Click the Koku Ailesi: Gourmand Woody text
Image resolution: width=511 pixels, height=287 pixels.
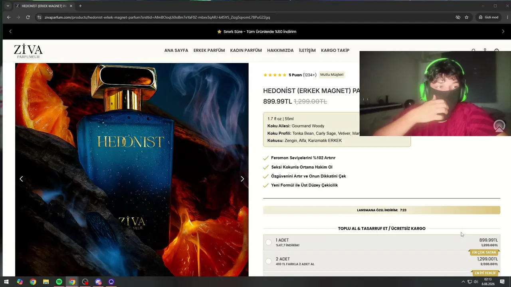point(296,126)
